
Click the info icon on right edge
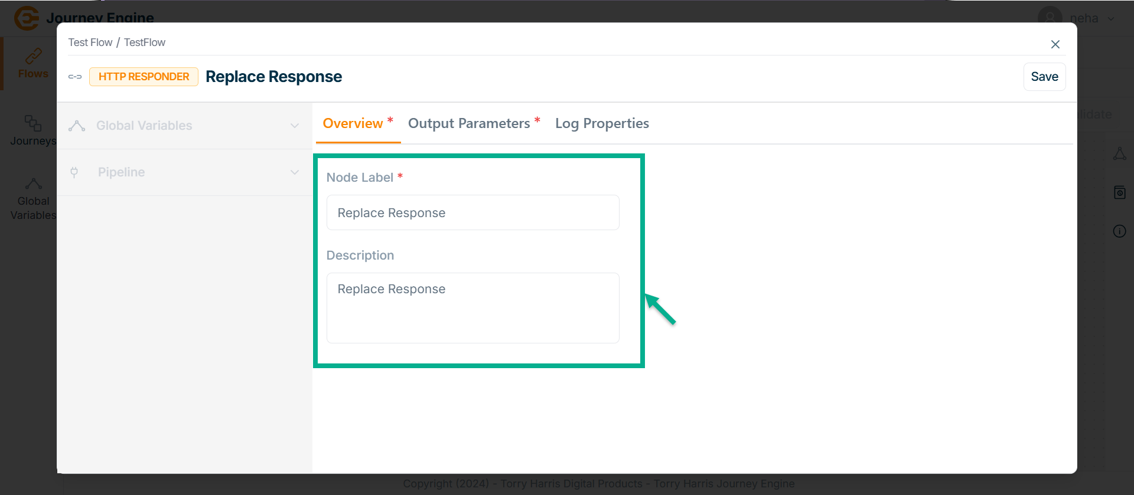1119,231
